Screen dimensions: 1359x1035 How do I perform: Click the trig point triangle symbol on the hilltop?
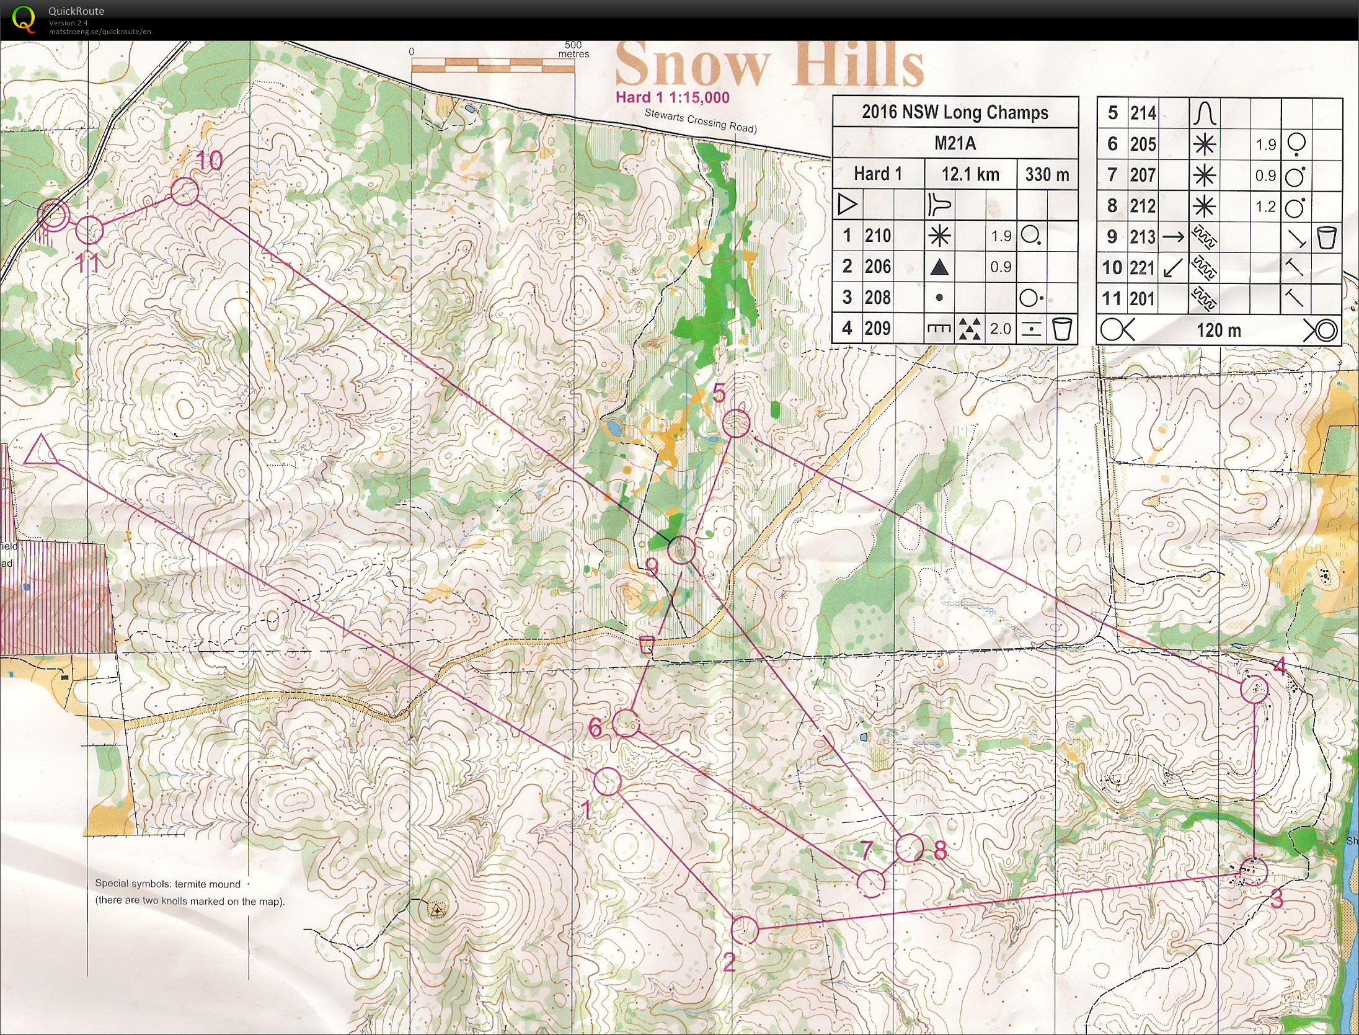click(x=438, y=910)
